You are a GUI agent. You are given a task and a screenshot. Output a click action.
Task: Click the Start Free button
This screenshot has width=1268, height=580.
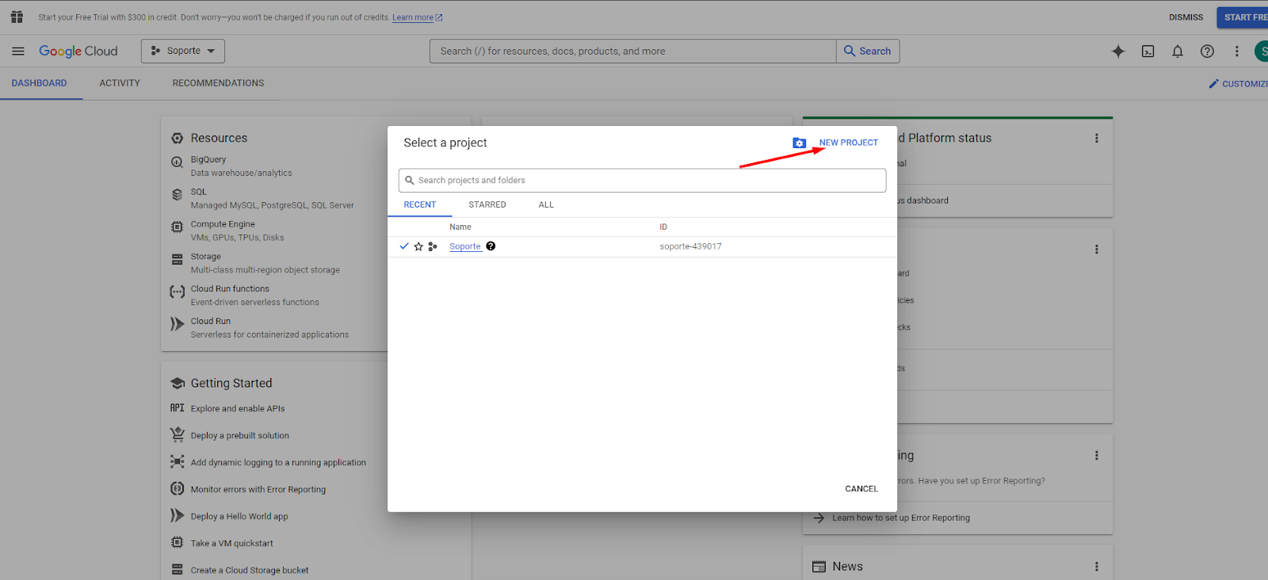coord(1243,17)
